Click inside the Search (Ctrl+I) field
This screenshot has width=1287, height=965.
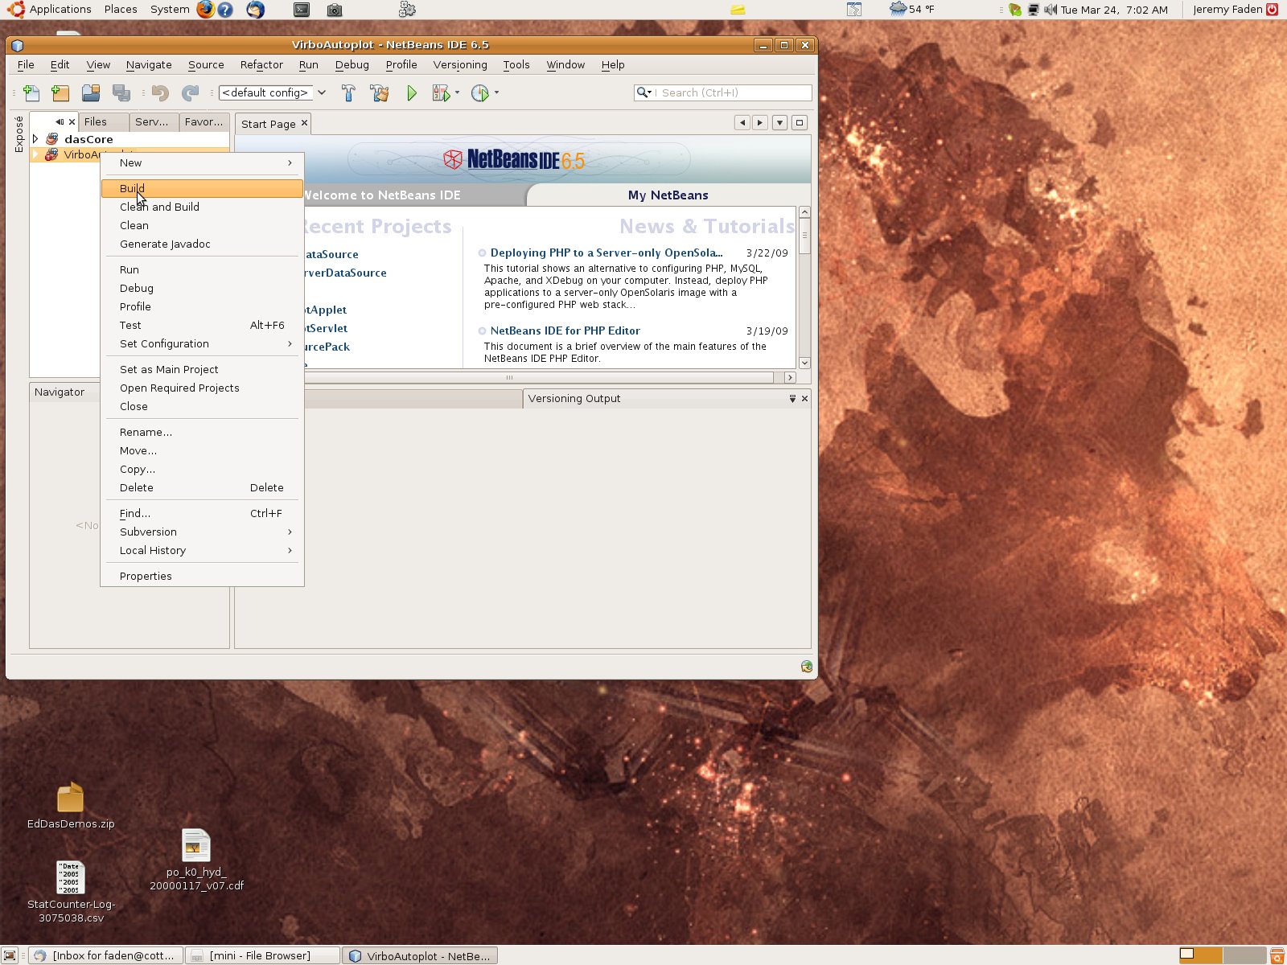[724, 92]
